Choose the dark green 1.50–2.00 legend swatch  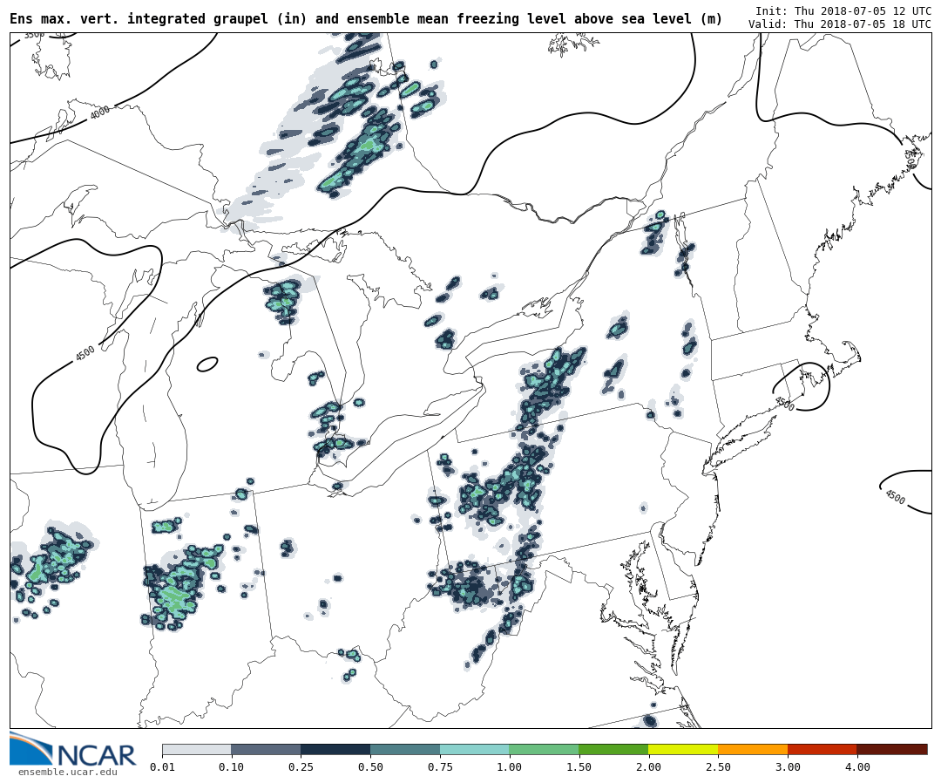point(613,749)
